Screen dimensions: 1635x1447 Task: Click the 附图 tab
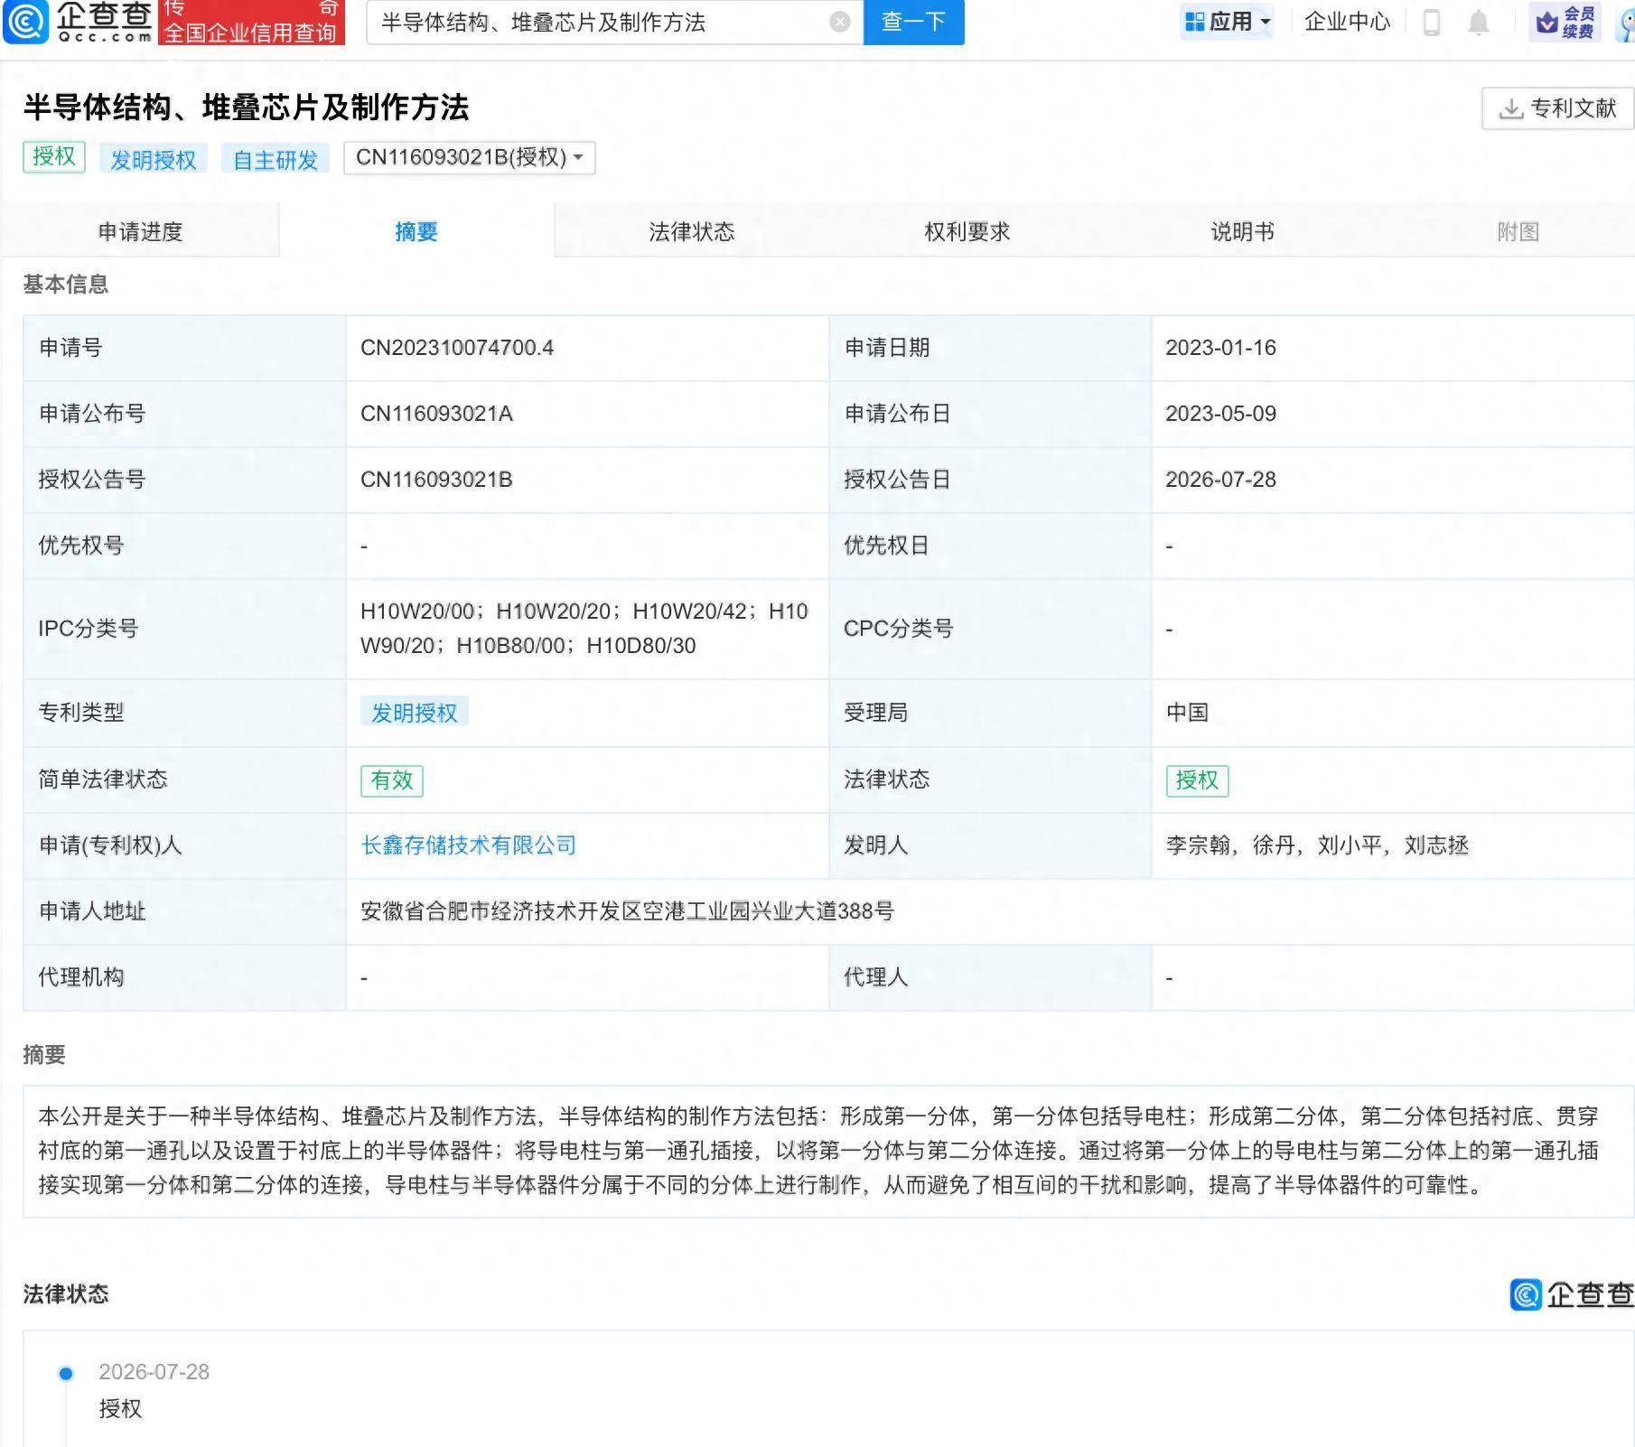(1518, 231)
